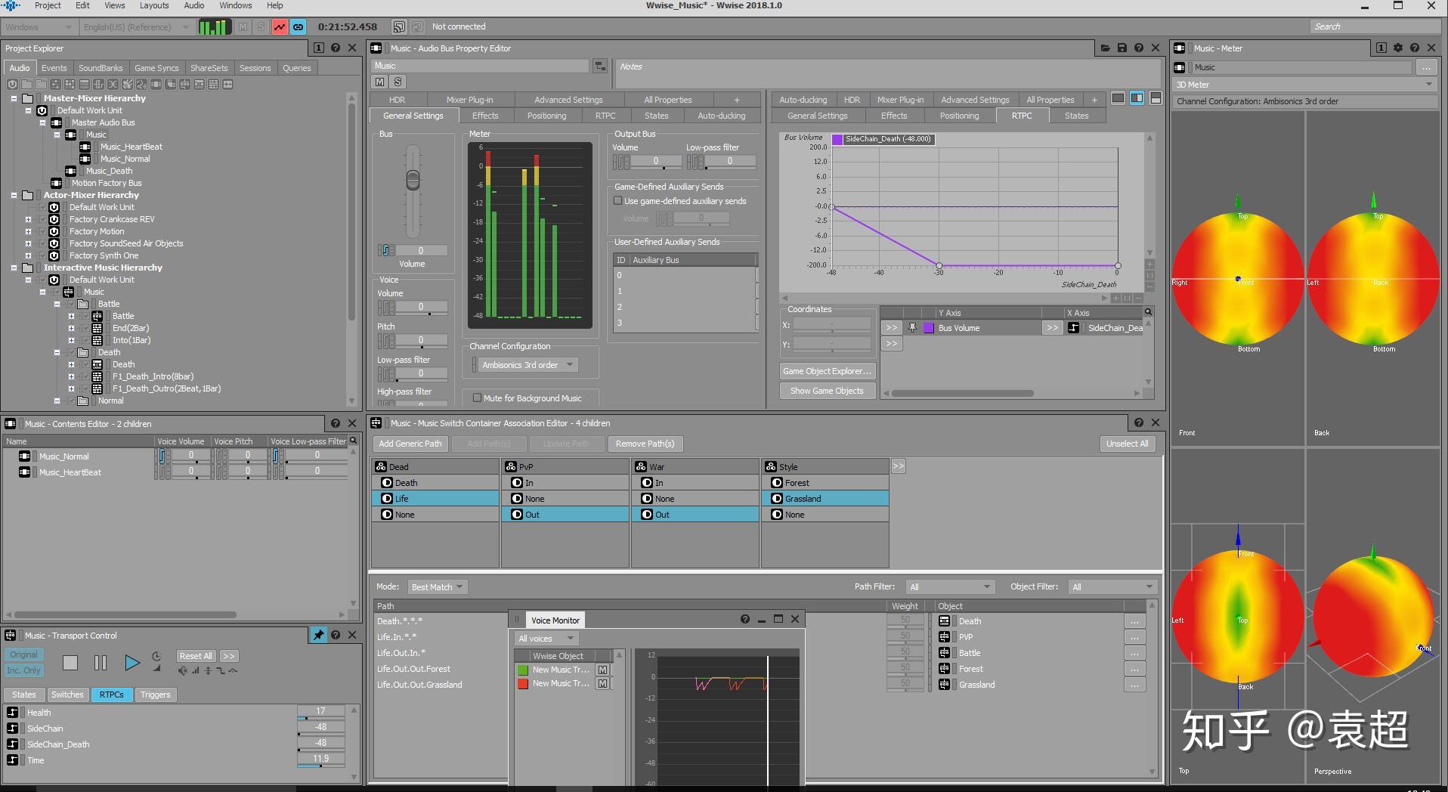The width and height of the screenshot is (1448, 792).
Task: Toggle the Inc. Only button in Transport Control
Action: pyautogui.click(x=24, y=670)
